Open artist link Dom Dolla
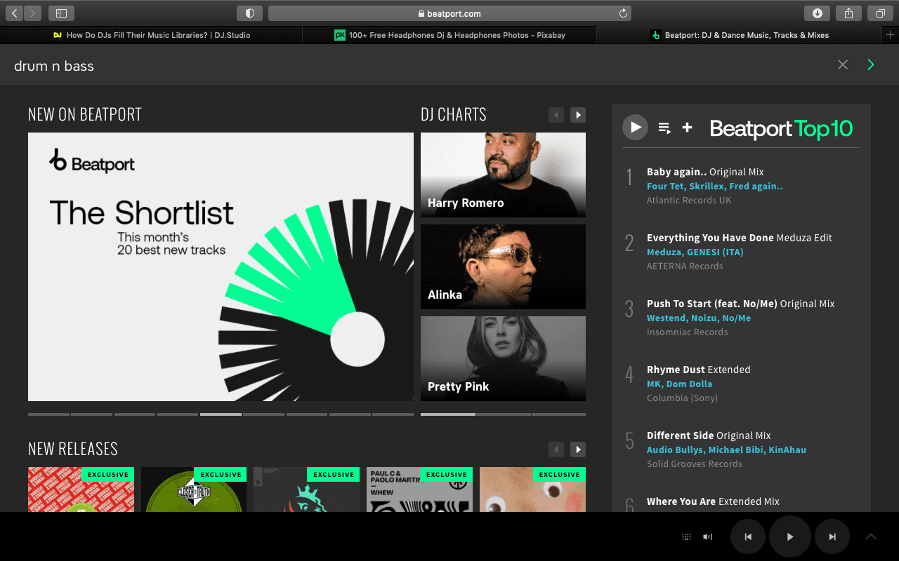The height and width of the screenshot is (561, 899). [x=689, y=384]
